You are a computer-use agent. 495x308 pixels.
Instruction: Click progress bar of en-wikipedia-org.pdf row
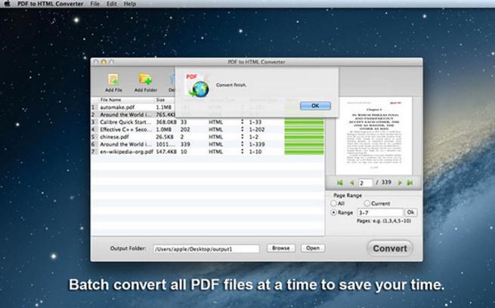304,152
